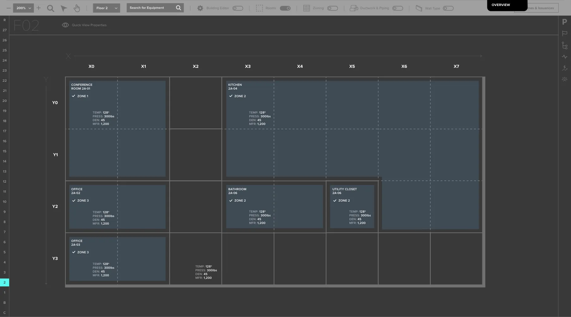571x317 pixels.
Task: Enable the Zoning switch
Action: click(x=332, y=8)
